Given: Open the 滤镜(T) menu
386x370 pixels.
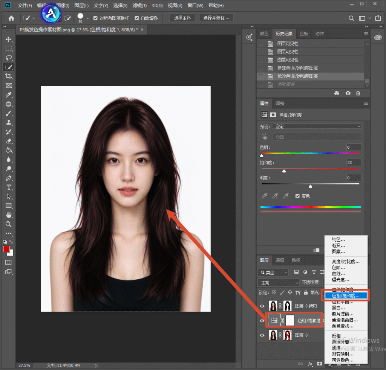Looking at the screenshot, I should point(139,5).
